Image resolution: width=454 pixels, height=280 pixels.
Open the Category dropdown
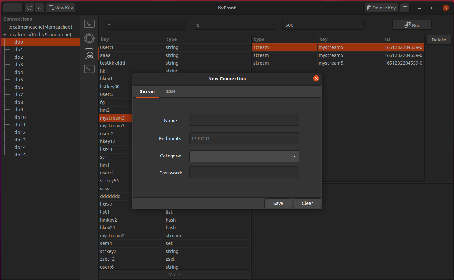(244, 156)
